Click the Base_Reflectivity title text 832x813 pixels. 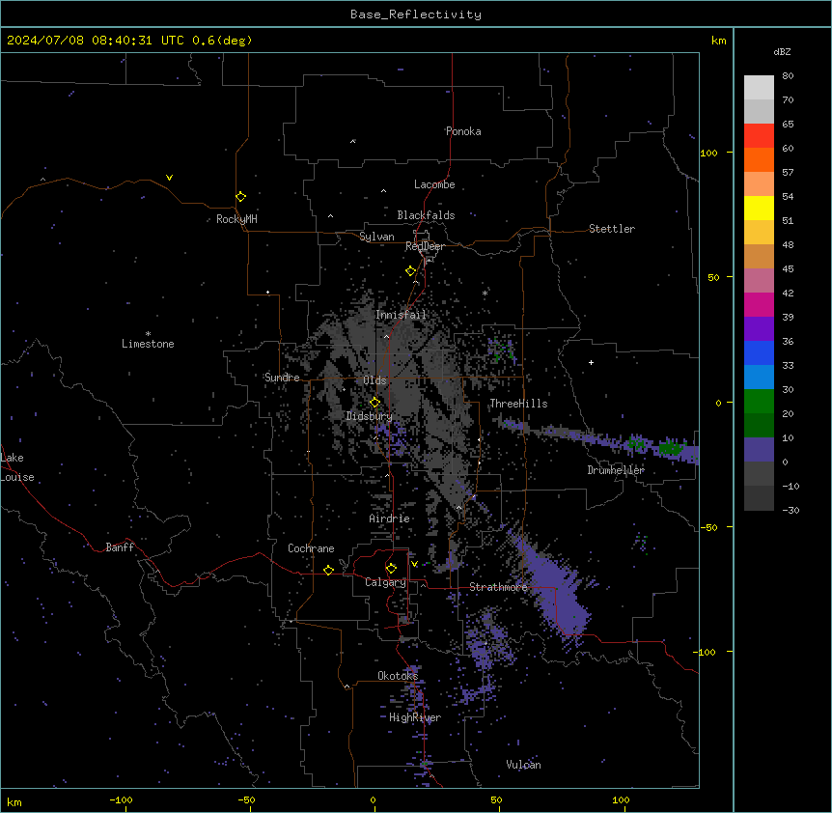point(416,14)
